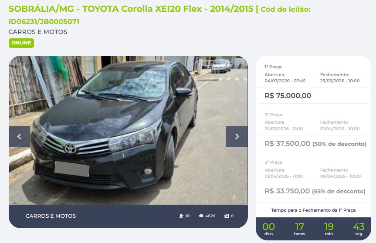Click Tempo para o Fechamento label
The height and width of the screenshot is (243, 376).
pos(313,210)
